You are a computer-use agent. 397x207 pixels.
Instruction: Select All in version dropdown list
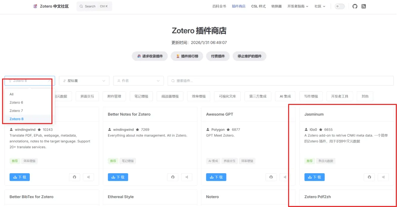[28, 94]
